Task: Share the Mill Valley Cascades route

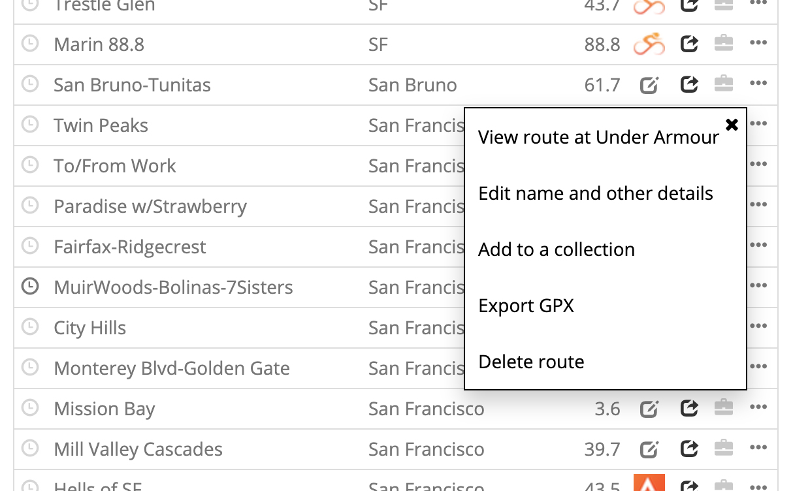Action: 689,449
